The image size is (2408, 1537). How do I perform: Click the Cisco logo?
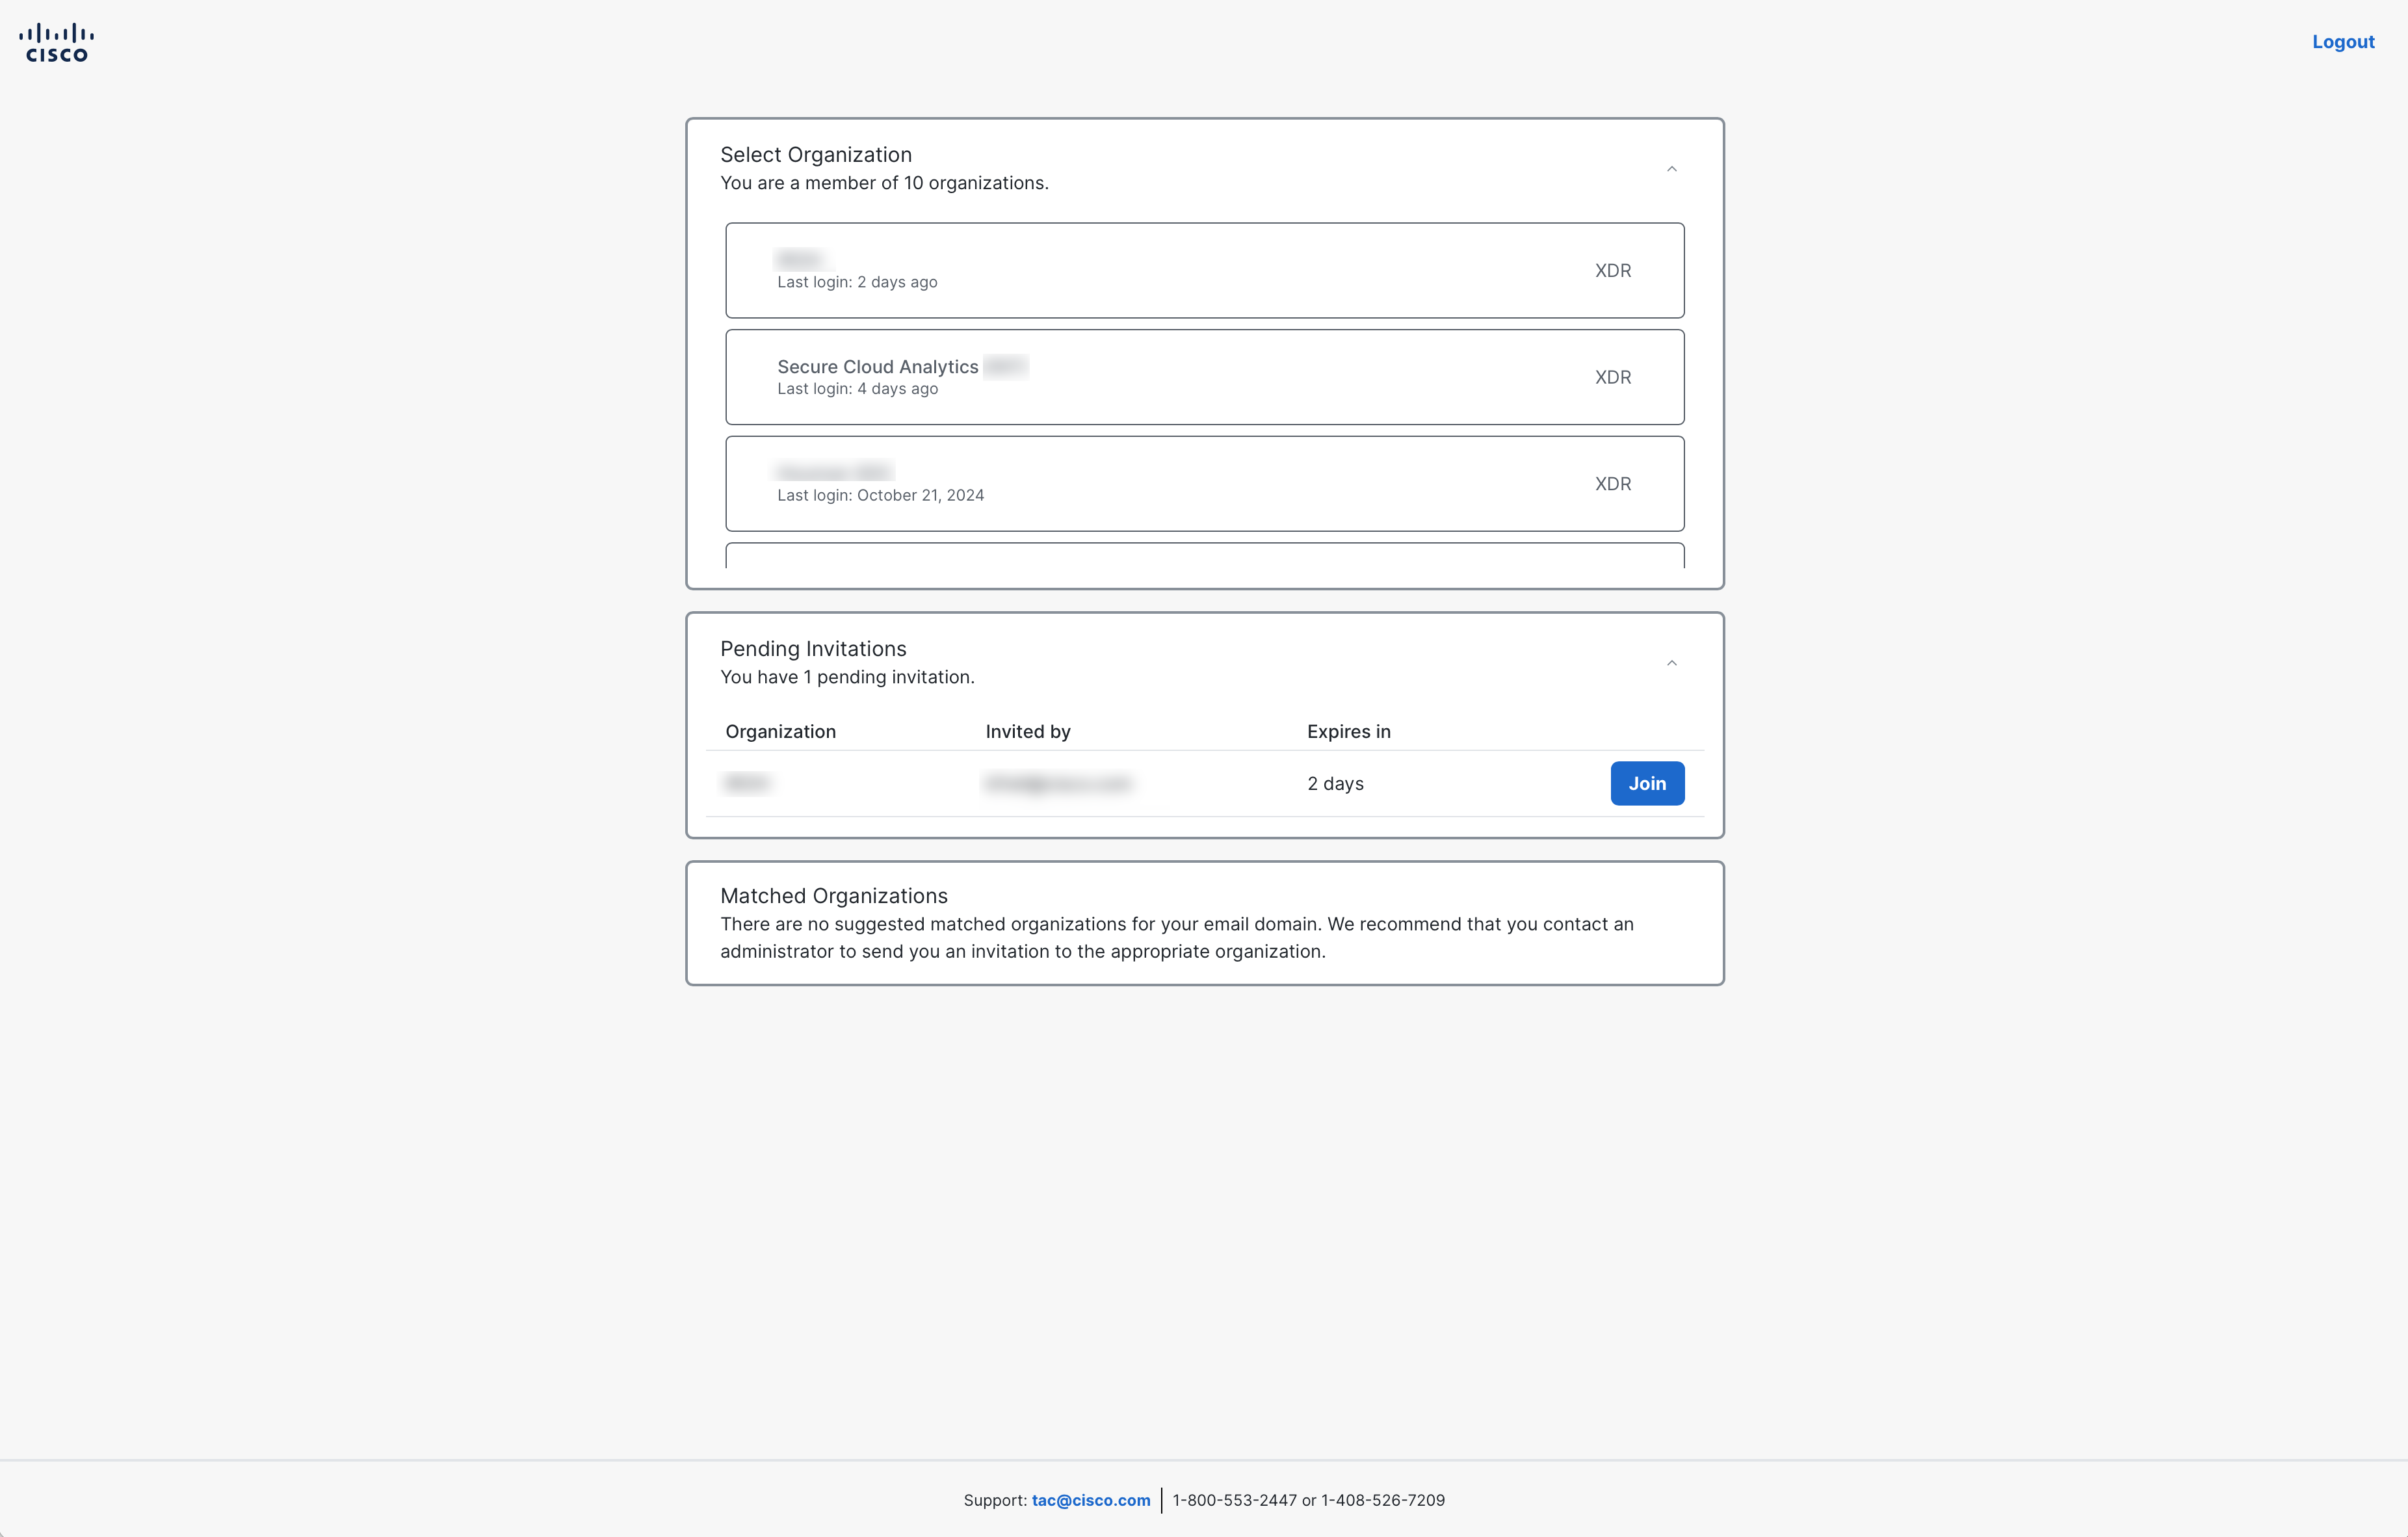57,43
